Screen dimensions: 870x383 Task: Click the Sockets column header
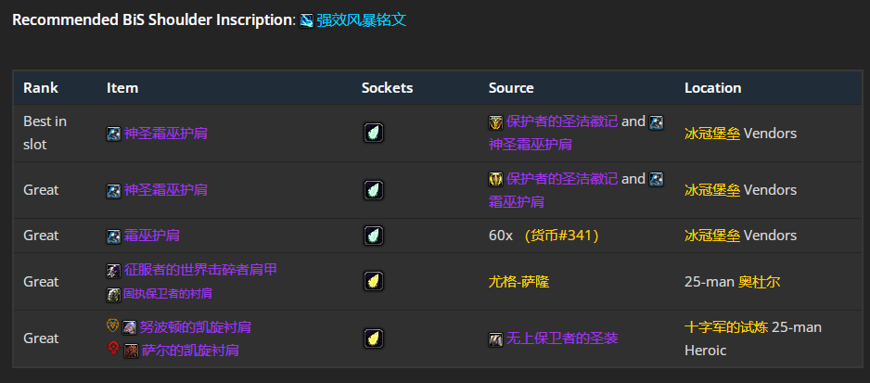[x=387, y=88]
